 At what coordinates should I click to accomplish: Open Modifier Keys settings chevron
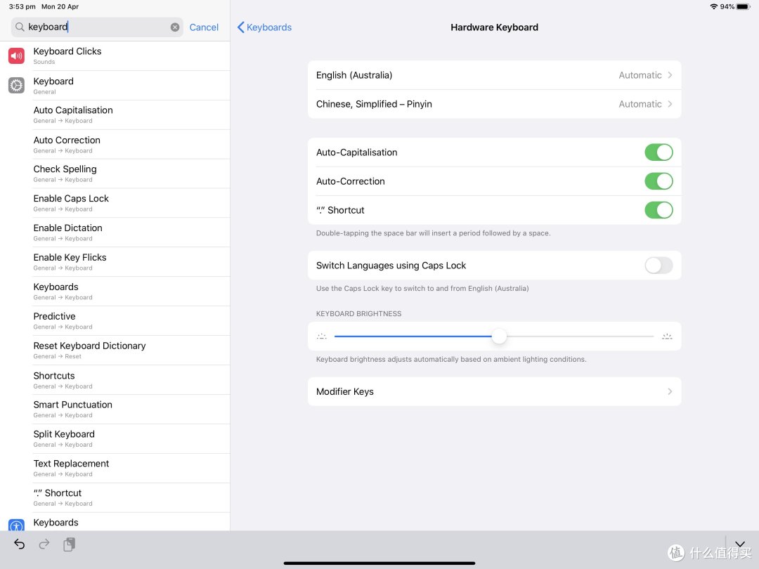pos(670,391)
